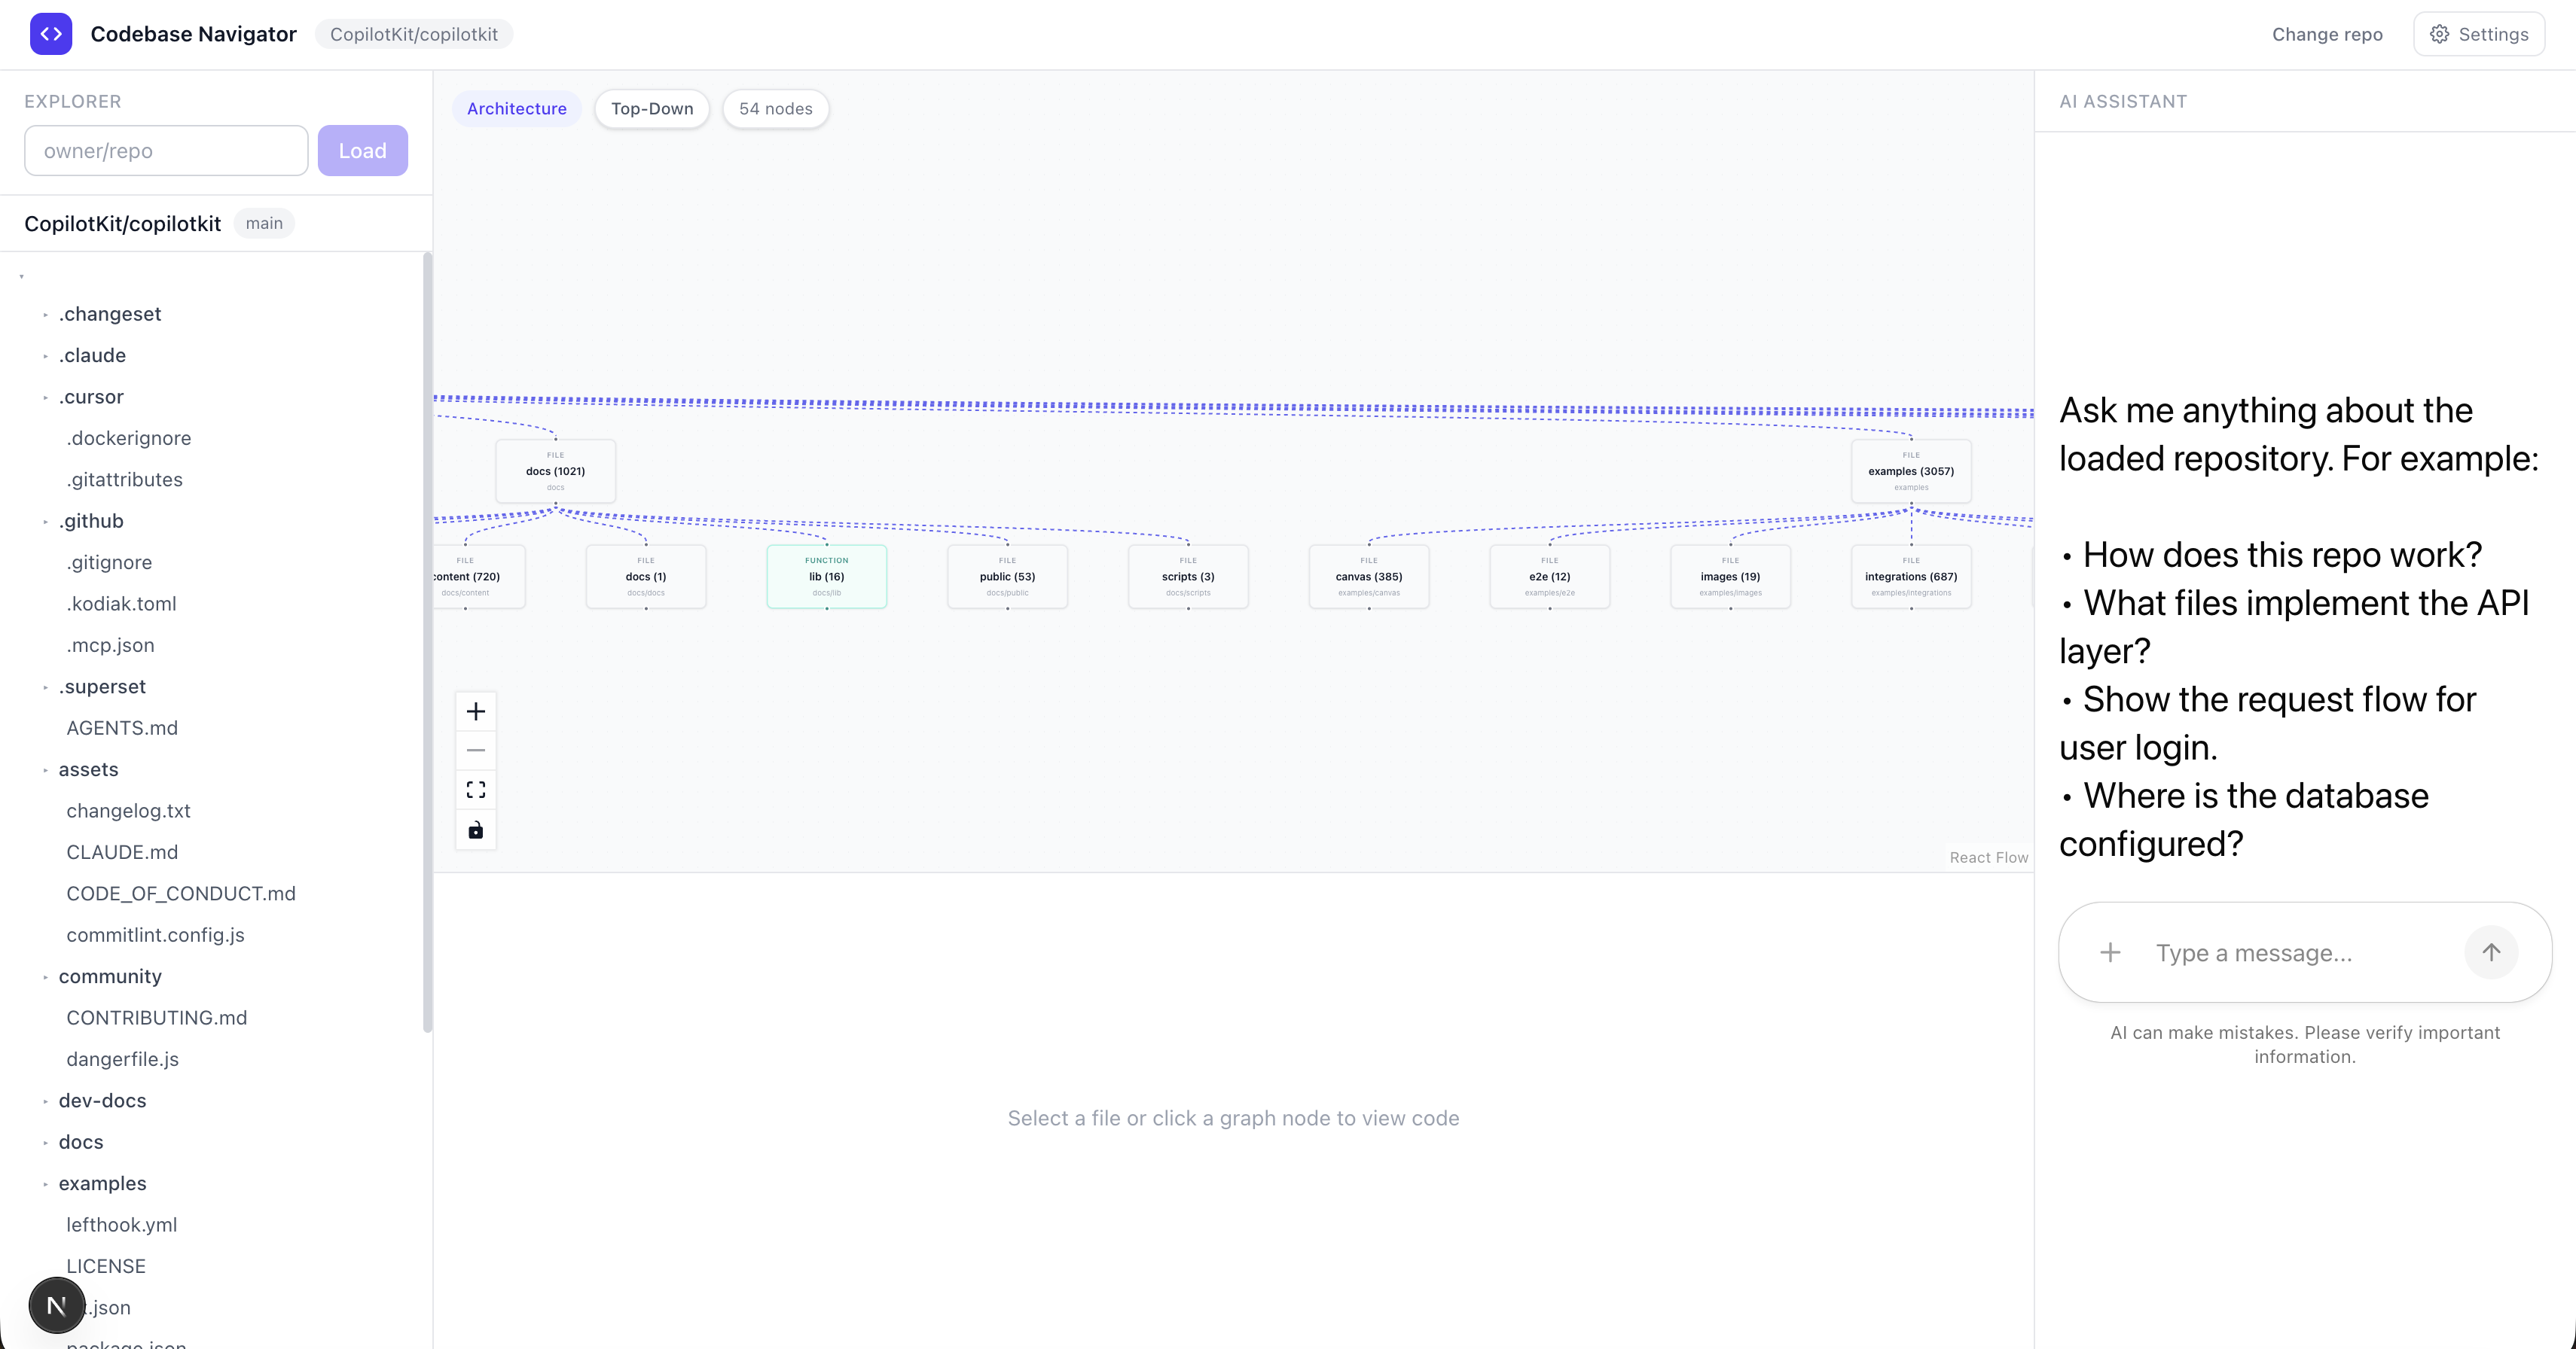Click the plus attachment icon in chat
Viewport: 2576px width, 1349px height.
tap(2110, 952)
